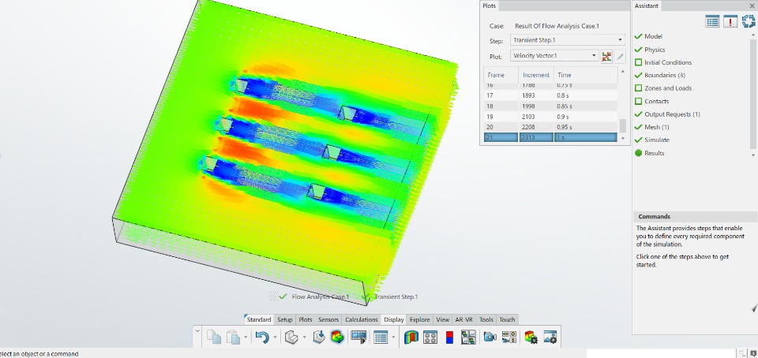Select frame 20 row with time 0.95 s
The image size is (758, 358).
coord(550,128)
